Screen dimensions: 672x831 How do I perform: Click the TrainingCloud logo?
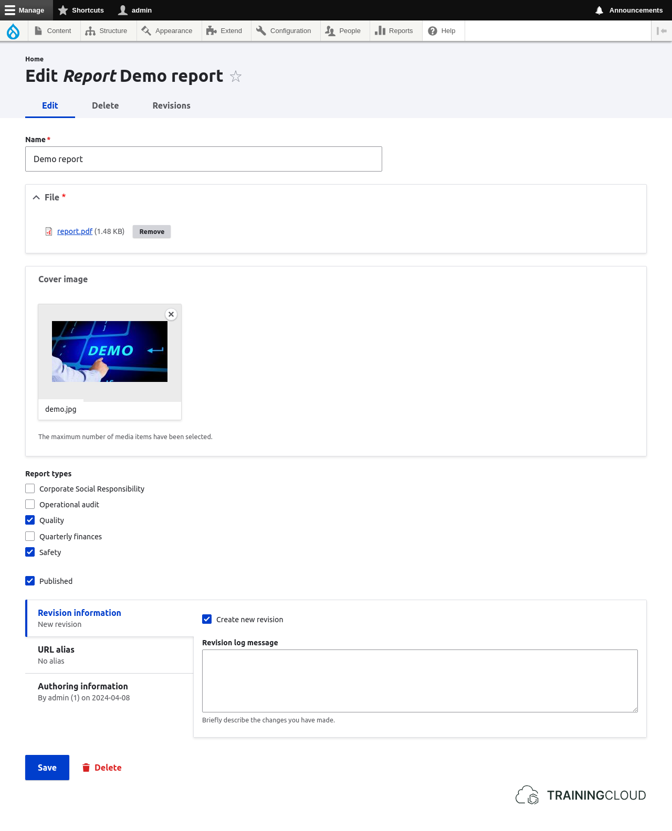(581, 795)
